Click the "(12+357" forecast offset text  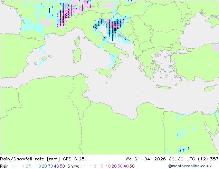pyautogui.click(x=208, y=159)
